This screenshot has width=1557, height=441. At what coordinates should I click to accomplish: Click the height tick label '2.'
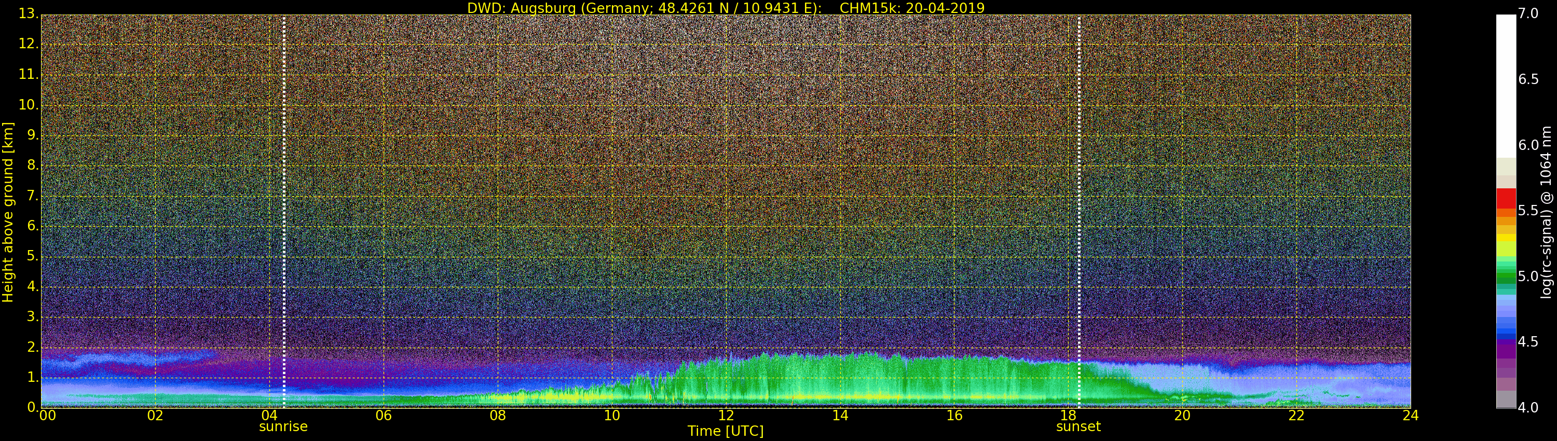coord(32,347)
